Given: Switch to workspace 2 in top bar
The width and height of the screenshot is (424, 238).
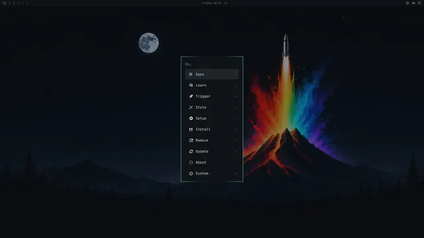Looking at the screenshot, I should 14,3.
